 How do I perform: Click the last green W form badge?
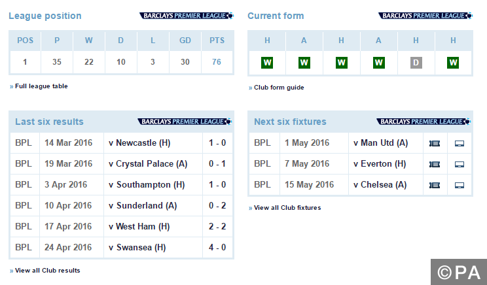pyautogui.click(x=453, y=63)
